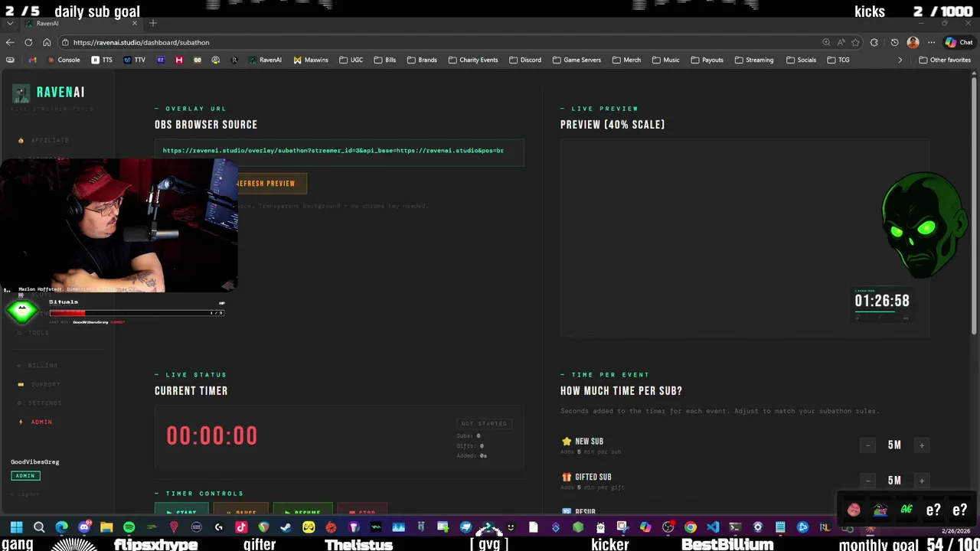Open a new browser tab with plus
980x551 pixels.
click(x=152, y=23)
